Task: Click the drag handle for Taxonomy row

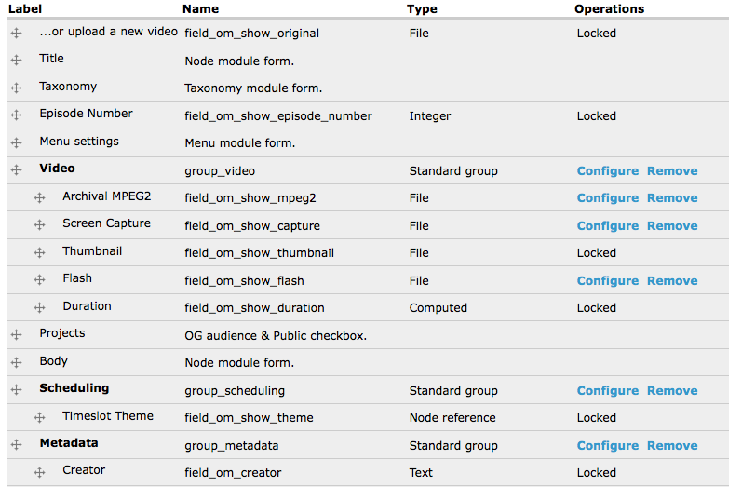Action: 16,88
